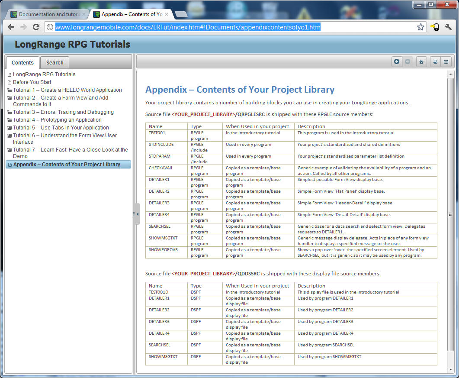Image resolution: width=459 pixels, height=378 pixels.
Task: Switch to the Contents tab
Action: [x=22, y=63]
